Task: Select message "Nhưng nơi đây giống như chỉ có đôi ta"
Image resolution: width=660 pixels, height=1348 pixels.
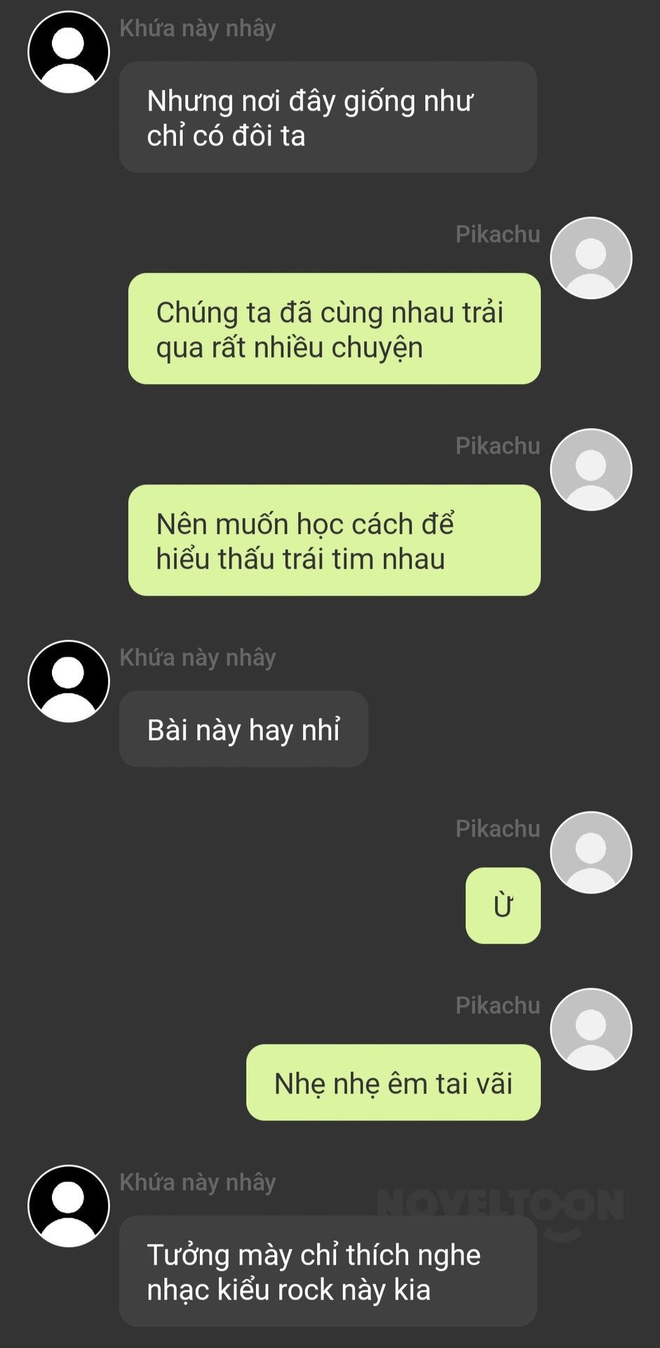Action: click(x=328, y=117)
